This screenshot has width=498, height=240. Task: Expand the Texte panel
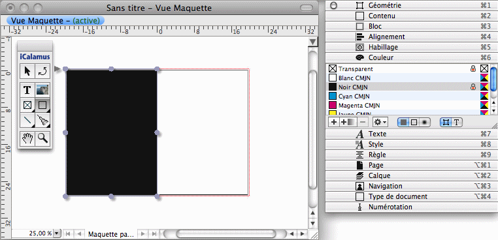coord(412,134)
